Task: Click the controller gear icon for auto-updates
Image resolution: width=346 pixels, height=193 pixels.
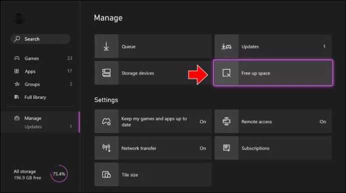Action: [106, 121]
